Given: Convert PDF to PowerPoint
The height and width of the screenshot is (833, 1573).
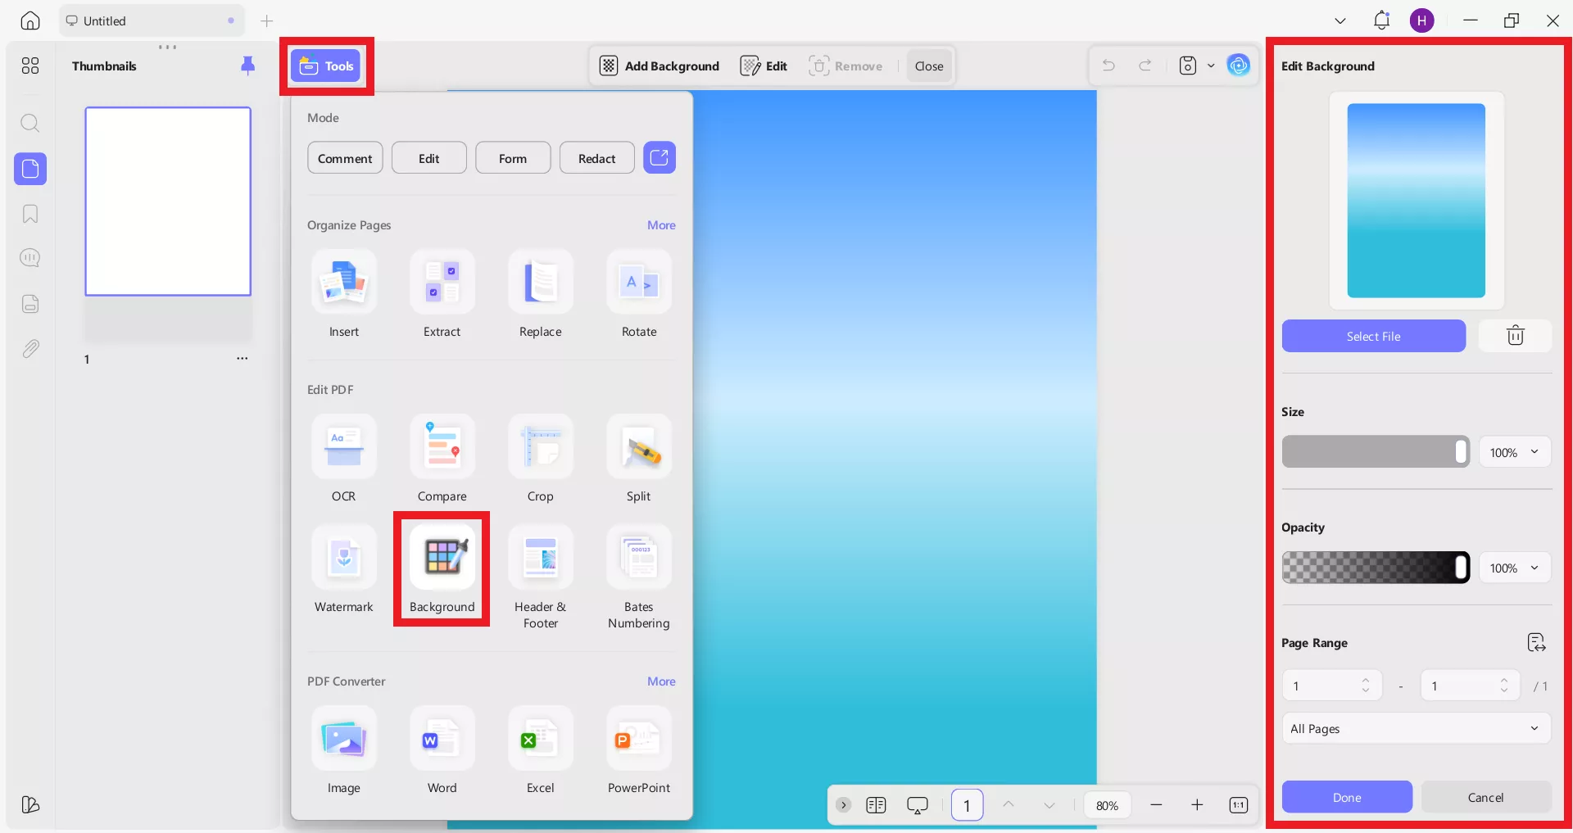Looking at the screenshot, I should 639,750.
